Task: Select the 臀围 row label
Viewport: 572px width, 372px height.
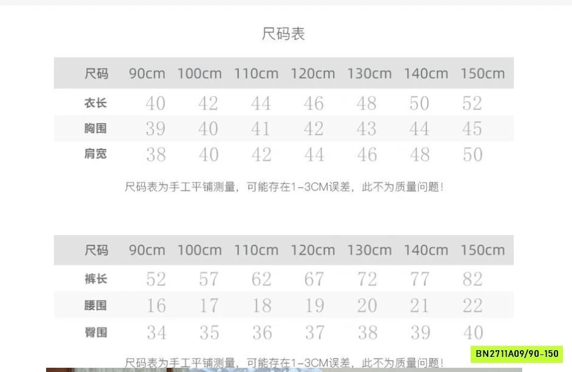Action: click(x=95, y=332)
